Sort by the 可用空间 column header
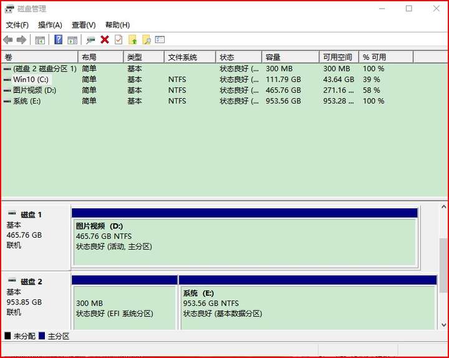This screenshot has width=449, height=358. pyautogui.click(x=339, y=57)
